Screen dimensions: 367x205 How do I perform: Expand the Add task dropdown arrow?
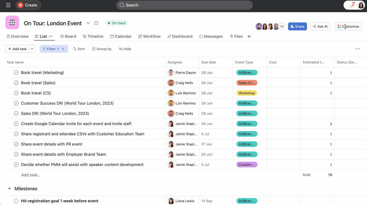click(32, 49)
